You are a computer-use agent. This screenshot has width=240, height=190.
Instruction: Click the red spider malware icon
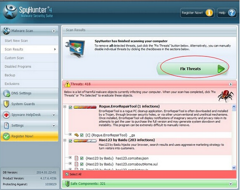click(x=226, y=95)
